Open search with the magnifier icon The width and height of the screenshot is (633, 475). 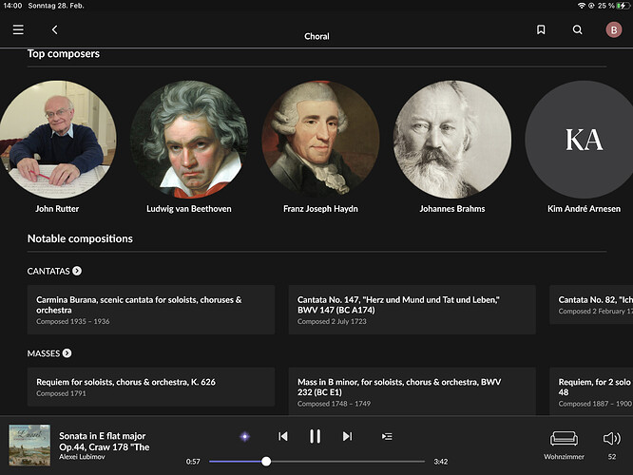[578, 29]
